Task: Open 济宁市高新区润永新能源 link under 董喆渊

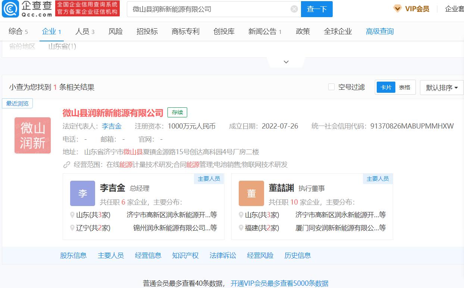Action: coord(341,215)
